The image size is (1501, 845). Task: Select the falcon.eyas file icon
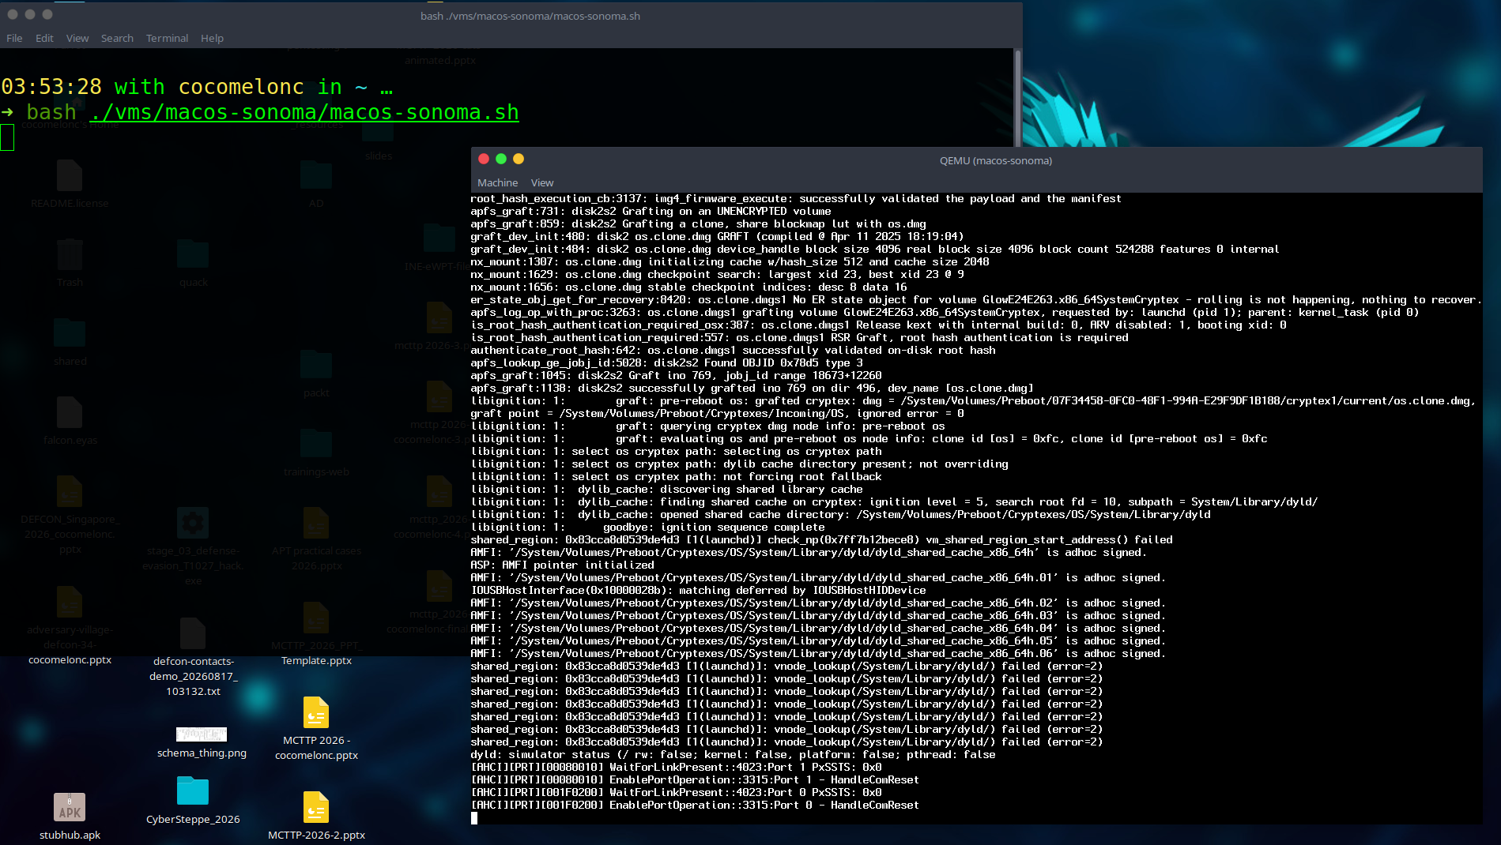70,412
